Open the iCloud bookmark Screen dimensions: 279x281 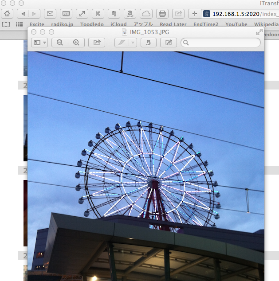pos(118,24)
